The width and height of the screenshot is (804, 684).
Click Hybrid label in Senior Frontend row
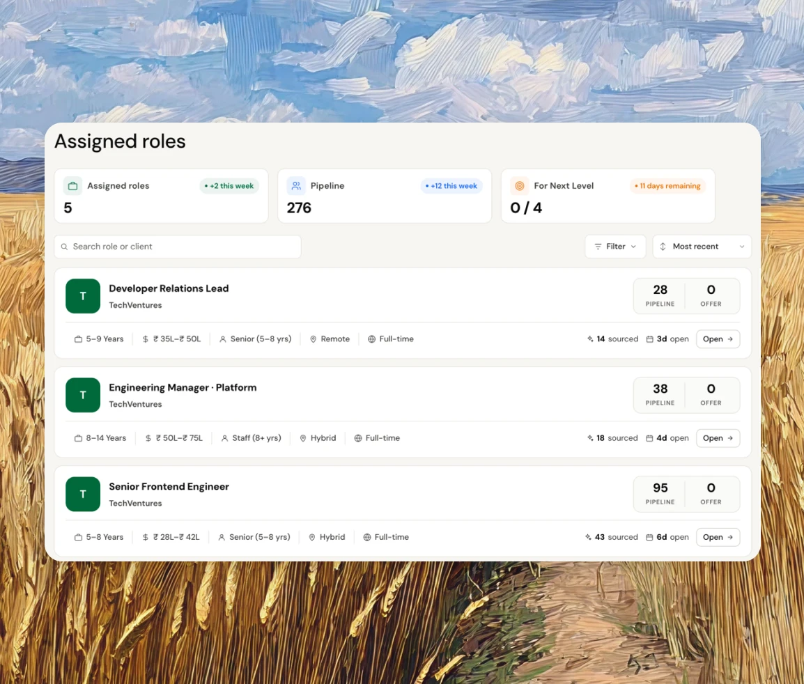(332, 537)
